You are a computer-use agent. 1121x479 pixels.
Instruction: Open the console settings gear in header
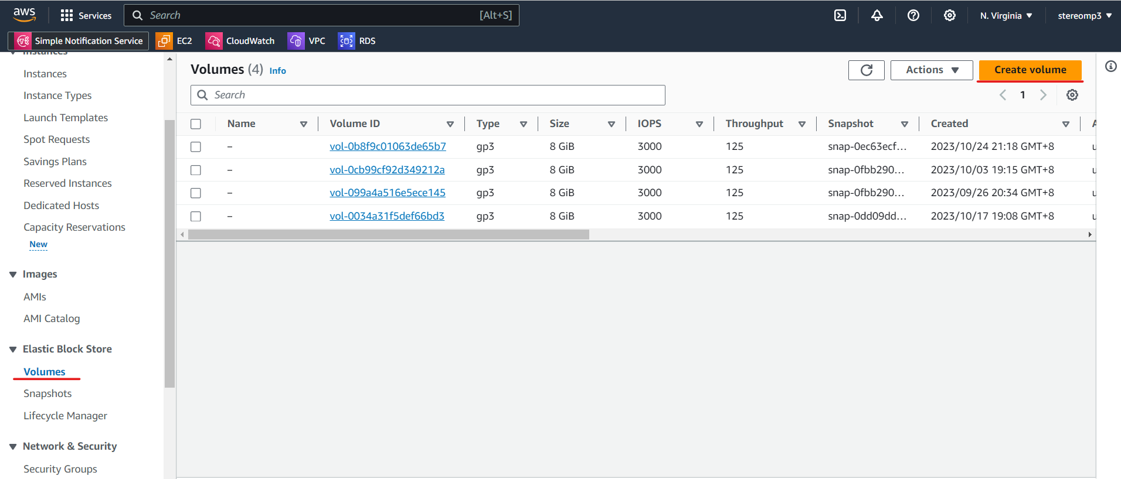pos(950,15)
